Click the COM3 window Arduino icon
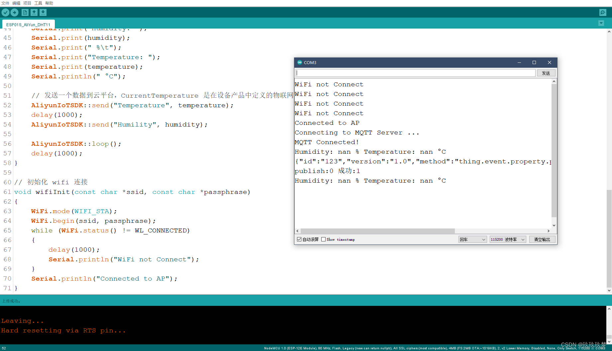 300,62
